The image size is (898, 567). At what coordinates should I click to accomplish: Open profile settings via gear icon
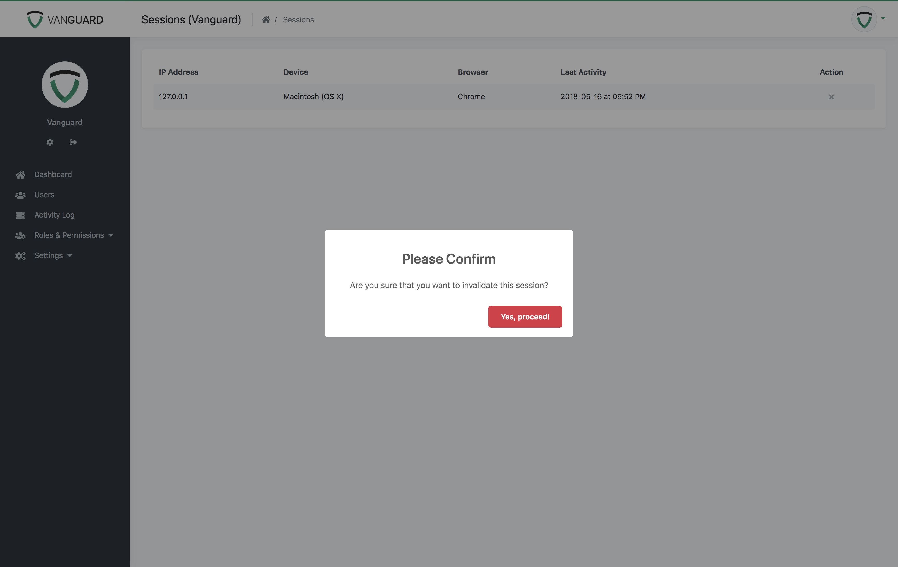(50, 142)
